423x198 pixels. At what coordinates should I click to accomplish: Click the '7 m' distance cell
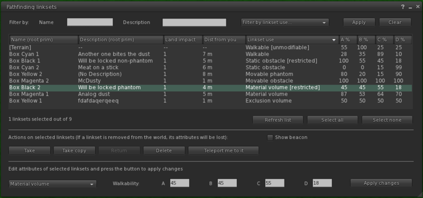pos(207,54)
